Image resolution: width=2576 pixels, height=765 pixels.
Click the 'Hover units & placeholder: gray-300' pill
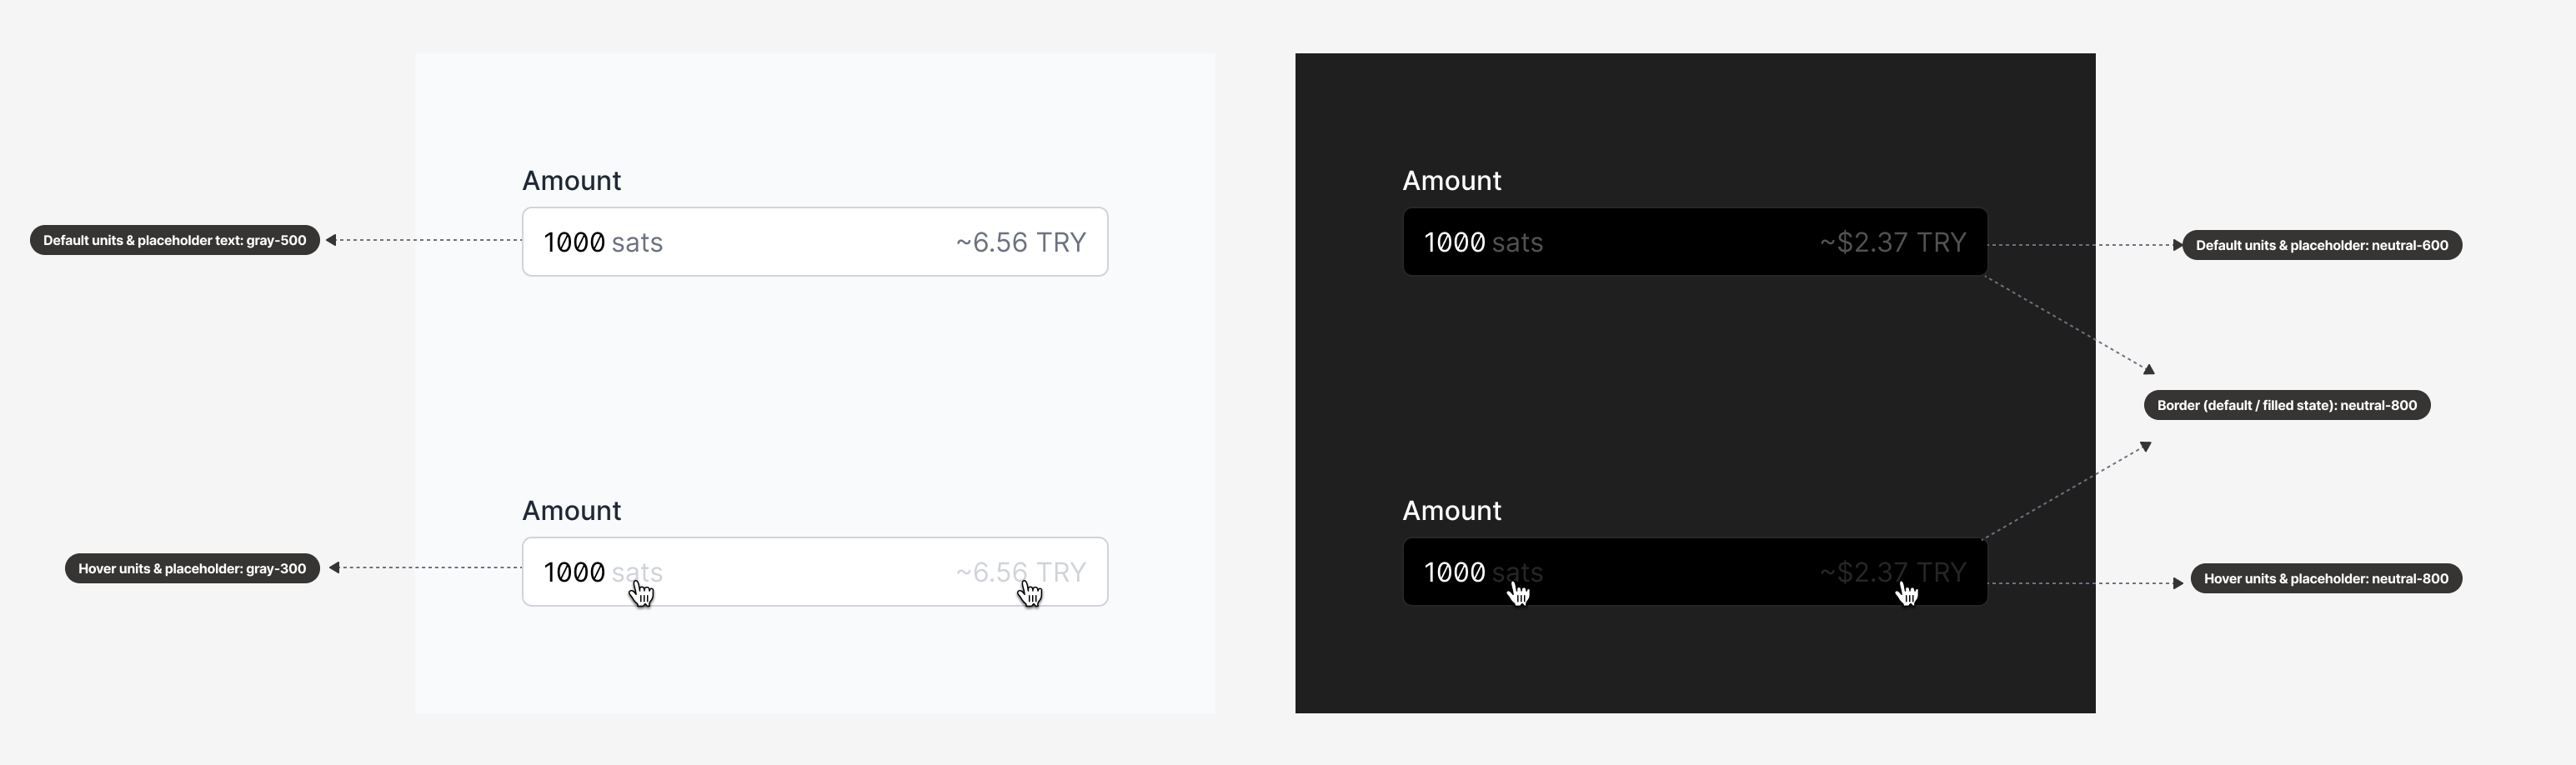192,568
